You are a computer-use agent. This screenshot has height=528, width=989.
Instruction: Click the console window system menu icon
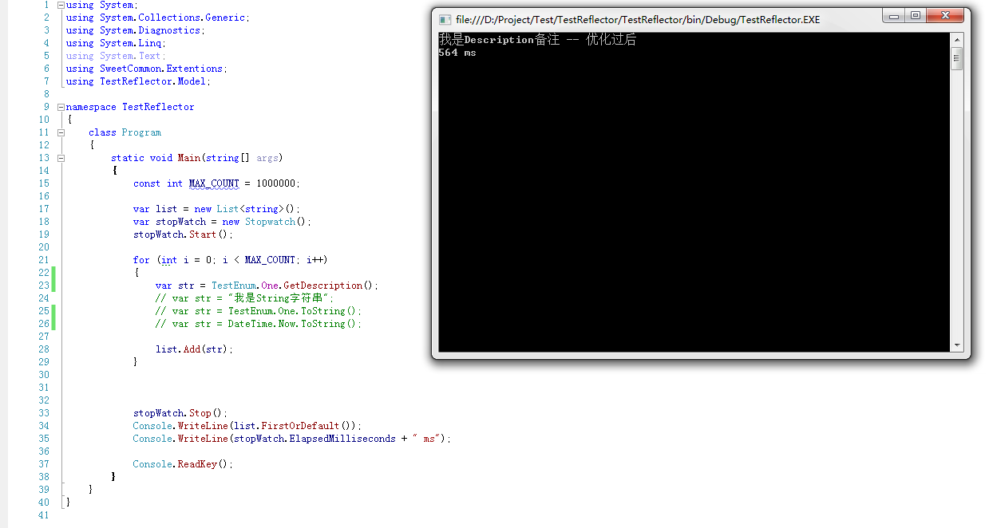[445, 20]
